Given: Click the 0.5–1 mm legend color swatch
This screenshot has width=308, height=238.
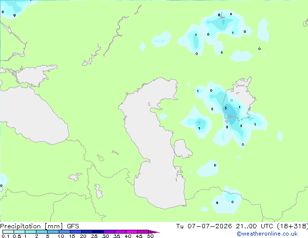Looking at the screenshot, I should [19, 232].
